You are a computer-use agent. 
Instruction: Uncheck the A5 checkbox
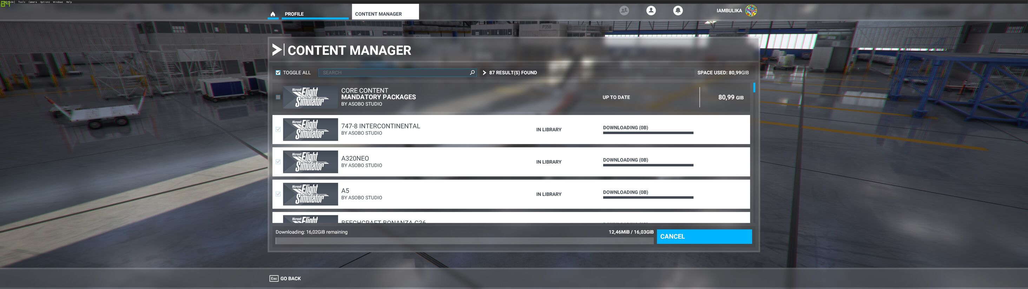pos(278,194)
